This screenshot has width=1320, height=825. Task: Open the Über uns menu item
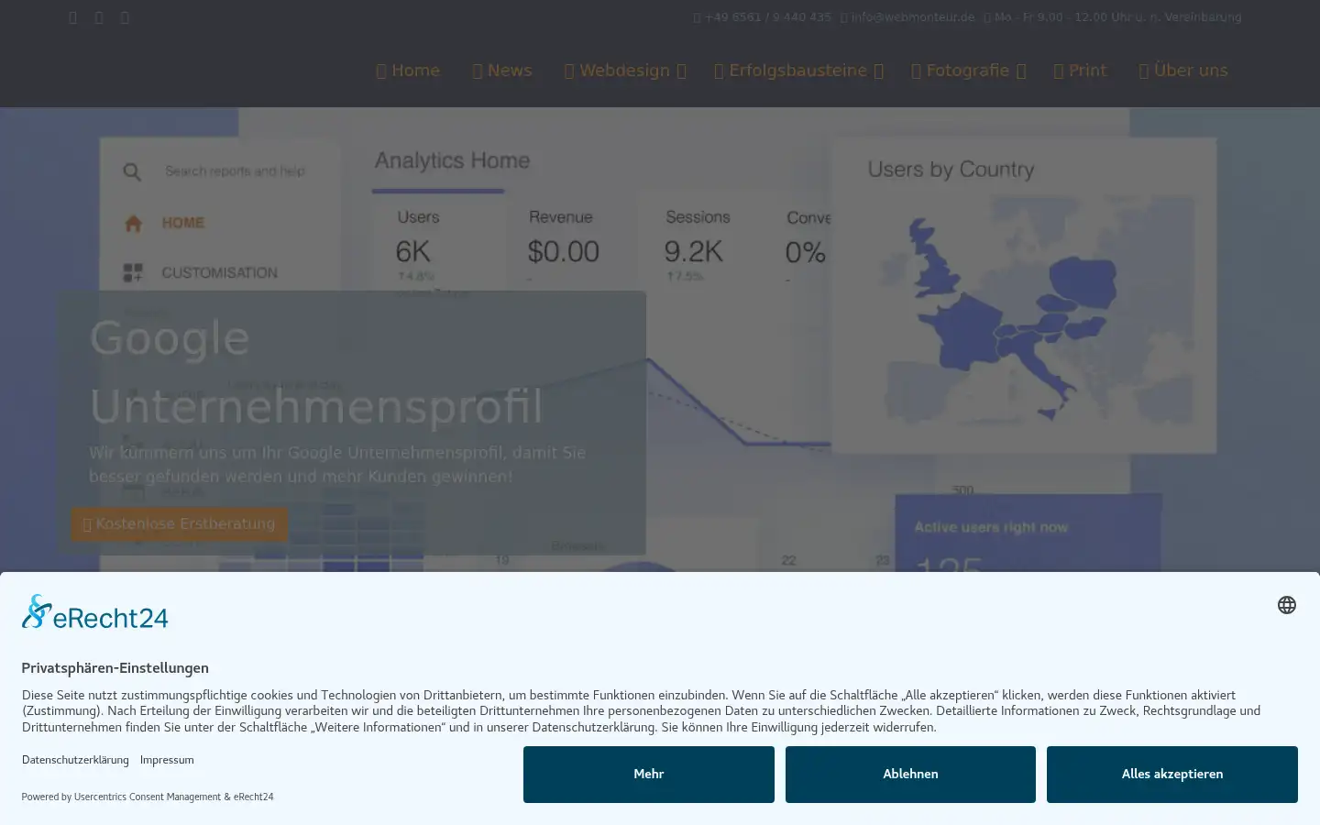(x=1182, y=71)
